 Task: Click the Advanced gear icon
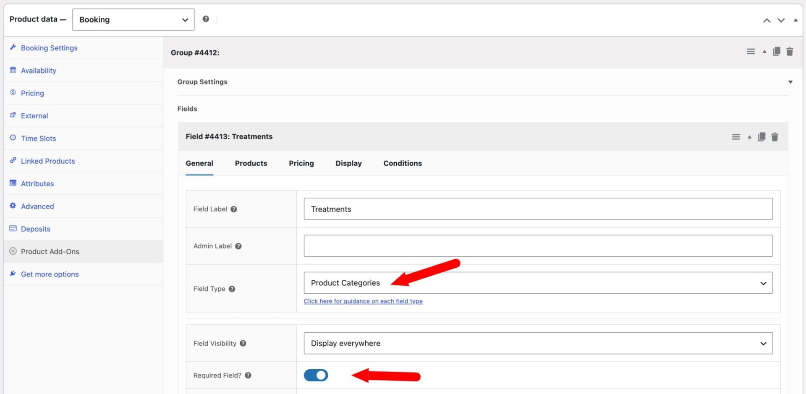[x=13, y=206]
